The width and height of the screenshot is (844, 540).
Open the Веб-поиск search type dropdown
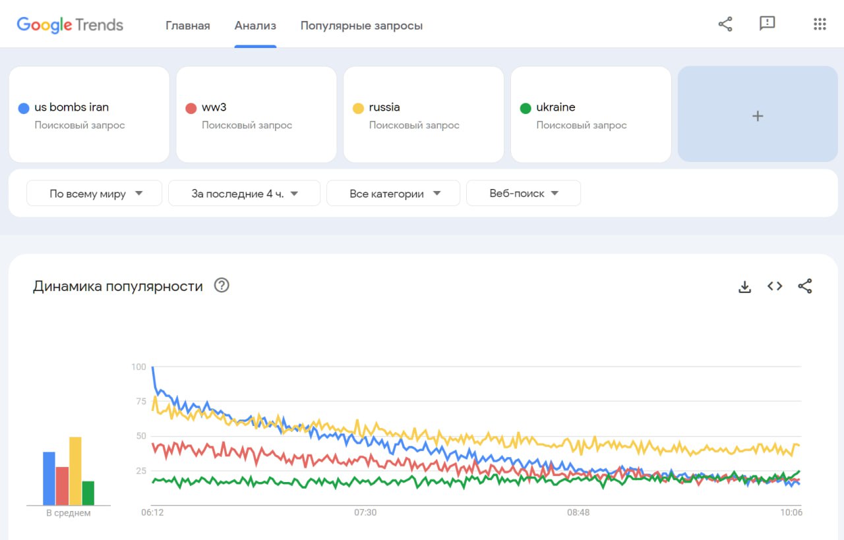tap(523, 194)
